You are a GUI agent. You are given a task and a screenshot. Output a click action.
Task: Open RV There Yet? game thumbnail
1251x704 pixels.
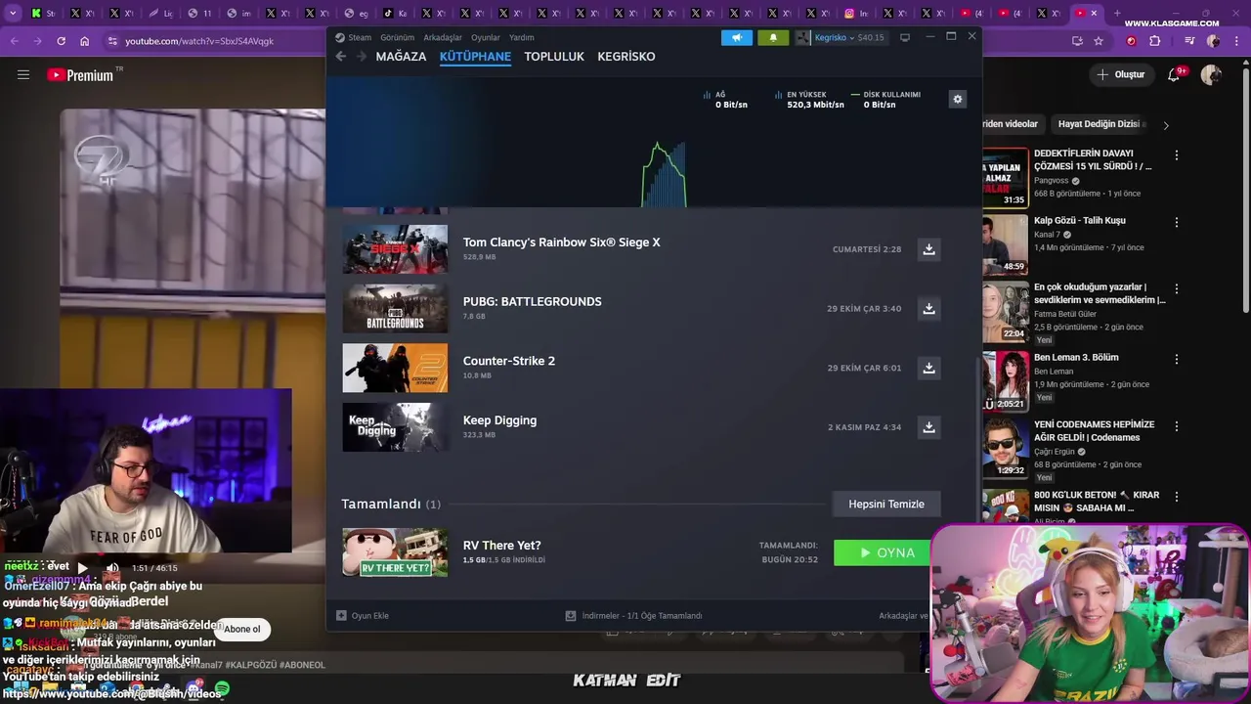[395, 552]
